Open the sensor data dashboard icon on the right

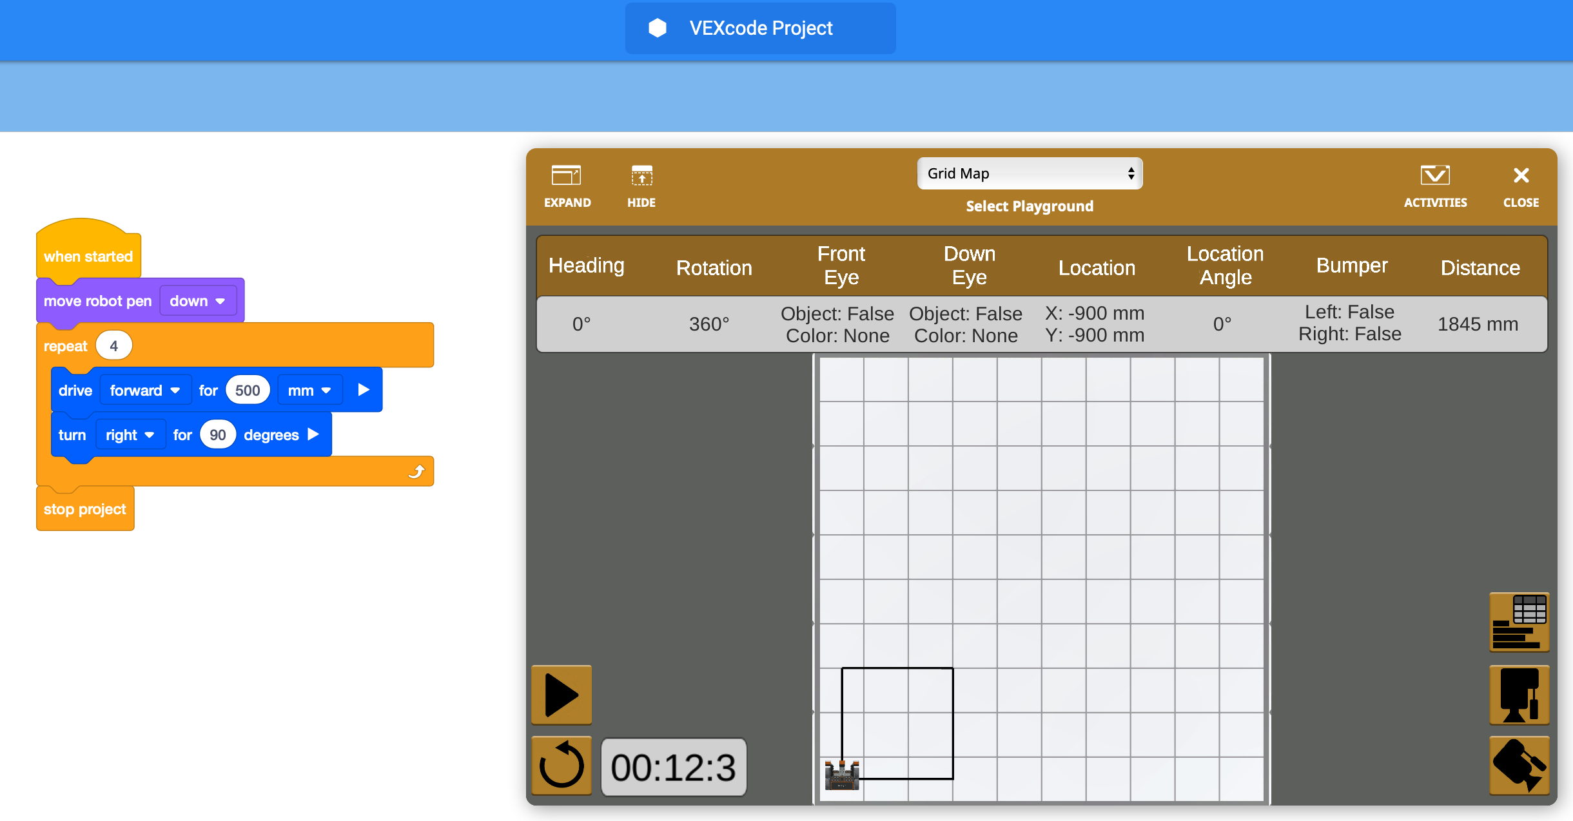(x=1519, y=621)
